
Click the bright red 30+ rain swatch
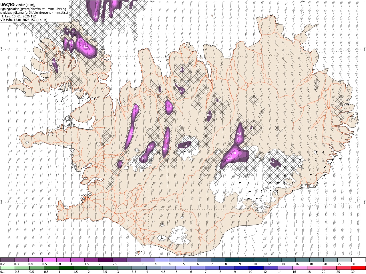[358, 268]
